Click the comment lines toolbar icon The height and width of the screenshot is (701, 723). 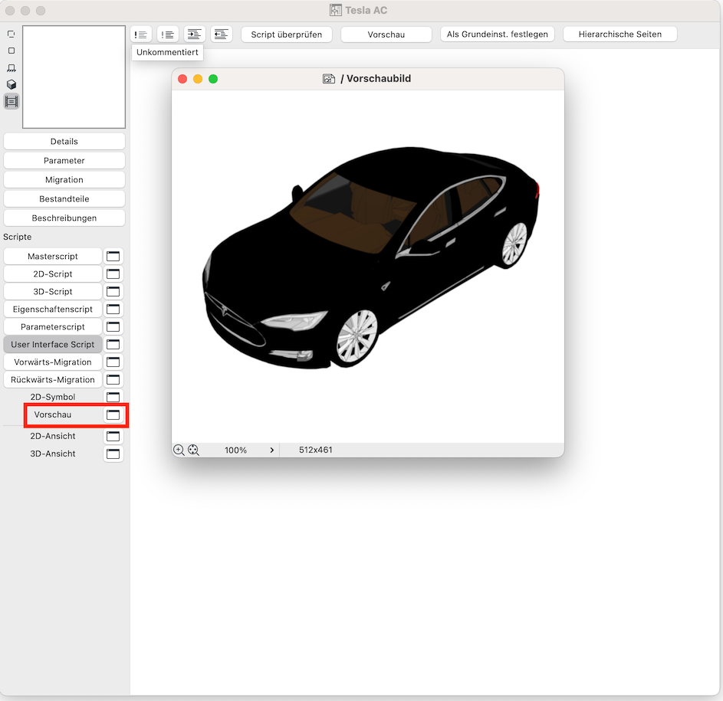tap(141, 34)
